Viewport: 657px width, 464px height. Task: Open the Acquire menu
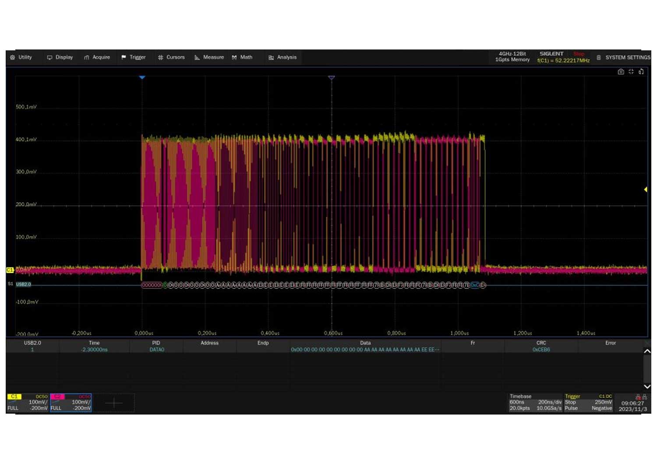[x=97, y=57]
